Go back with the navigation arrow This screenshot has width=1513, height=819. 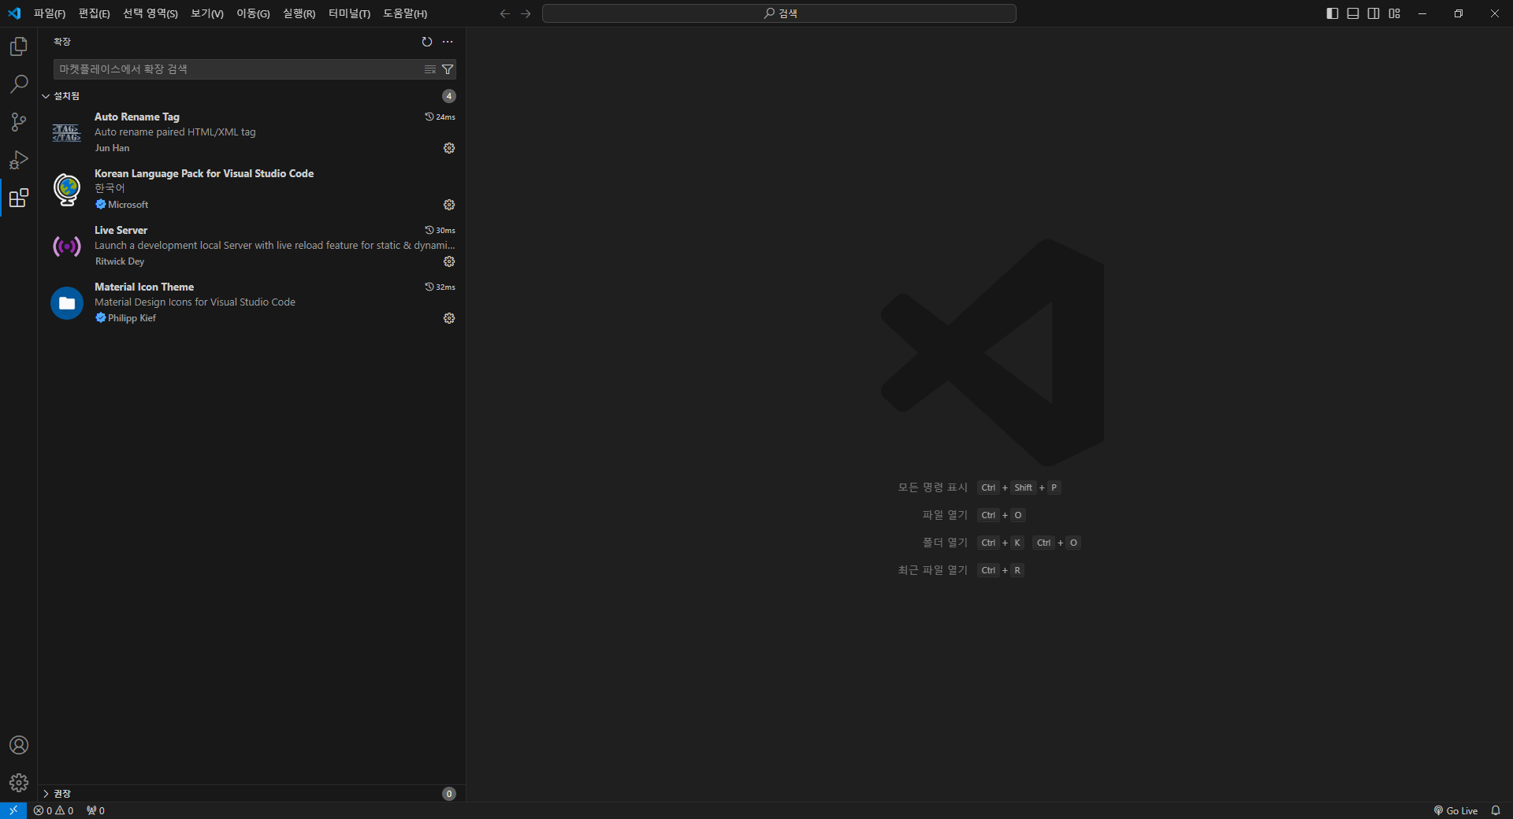pos(505,13)
